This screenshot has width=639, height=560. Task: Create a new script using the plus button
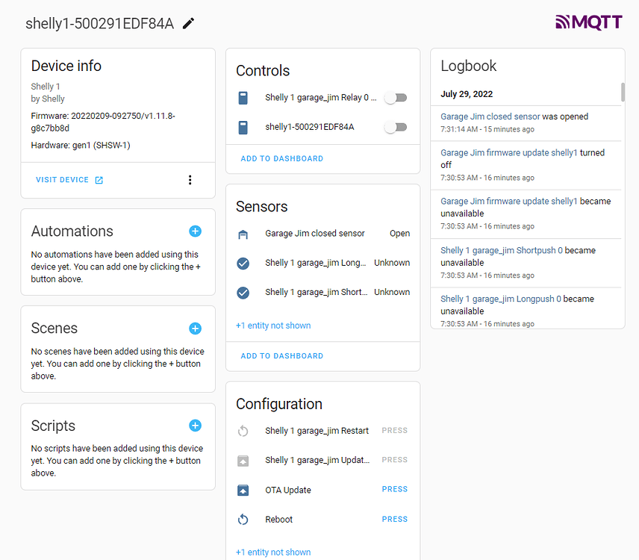(x=195, y=426)
